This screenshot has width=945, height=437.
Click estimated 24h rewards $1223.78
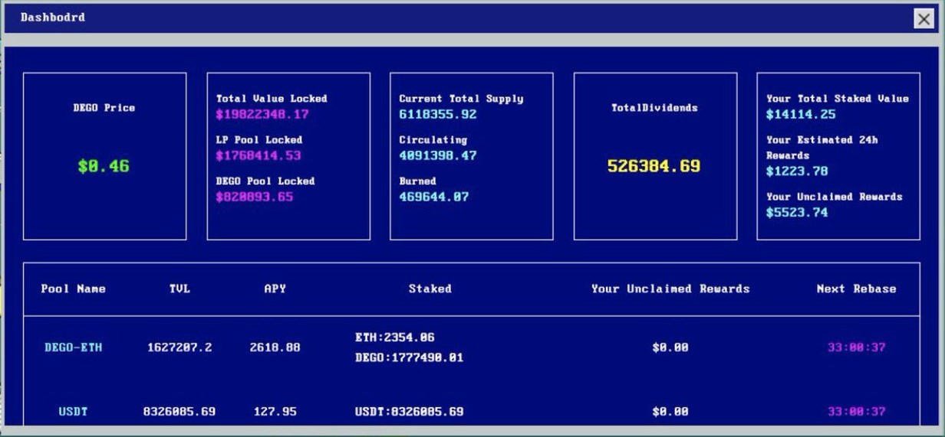pyautogui.click(x=797, y=171)
